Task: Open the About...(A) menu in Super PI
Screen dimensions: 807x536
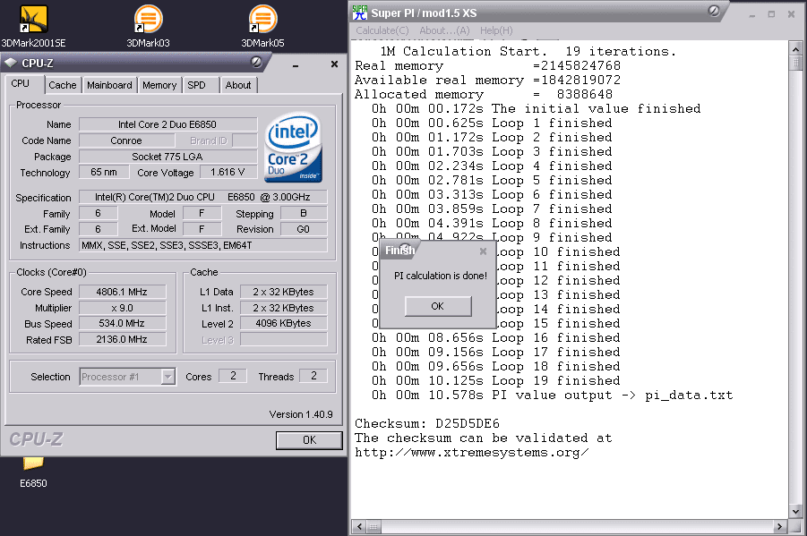Action: click(444, 30)
